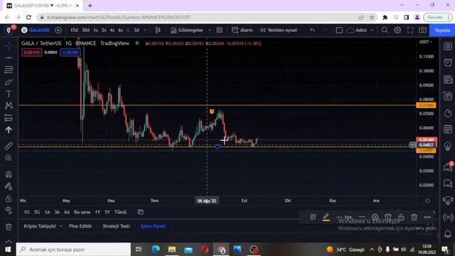Screen dimensions: 455x256
Task: Click the go to date calendar icon
Action: (140, 212)
